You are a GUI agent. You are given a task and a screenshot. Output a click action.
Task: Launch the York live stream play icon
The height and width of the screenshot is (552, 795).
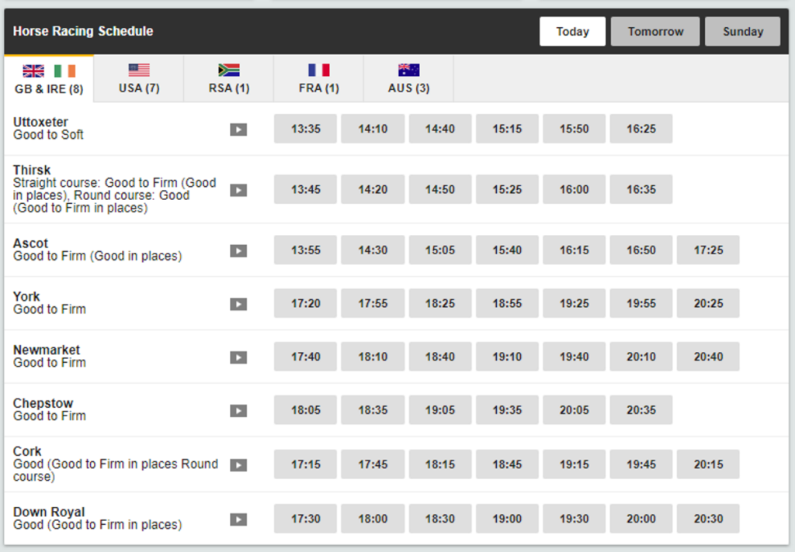[x=238, y=305]
